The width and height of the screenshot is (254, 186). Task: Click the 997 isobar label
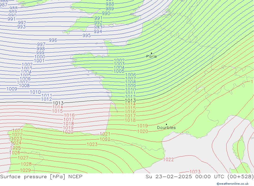41,44
